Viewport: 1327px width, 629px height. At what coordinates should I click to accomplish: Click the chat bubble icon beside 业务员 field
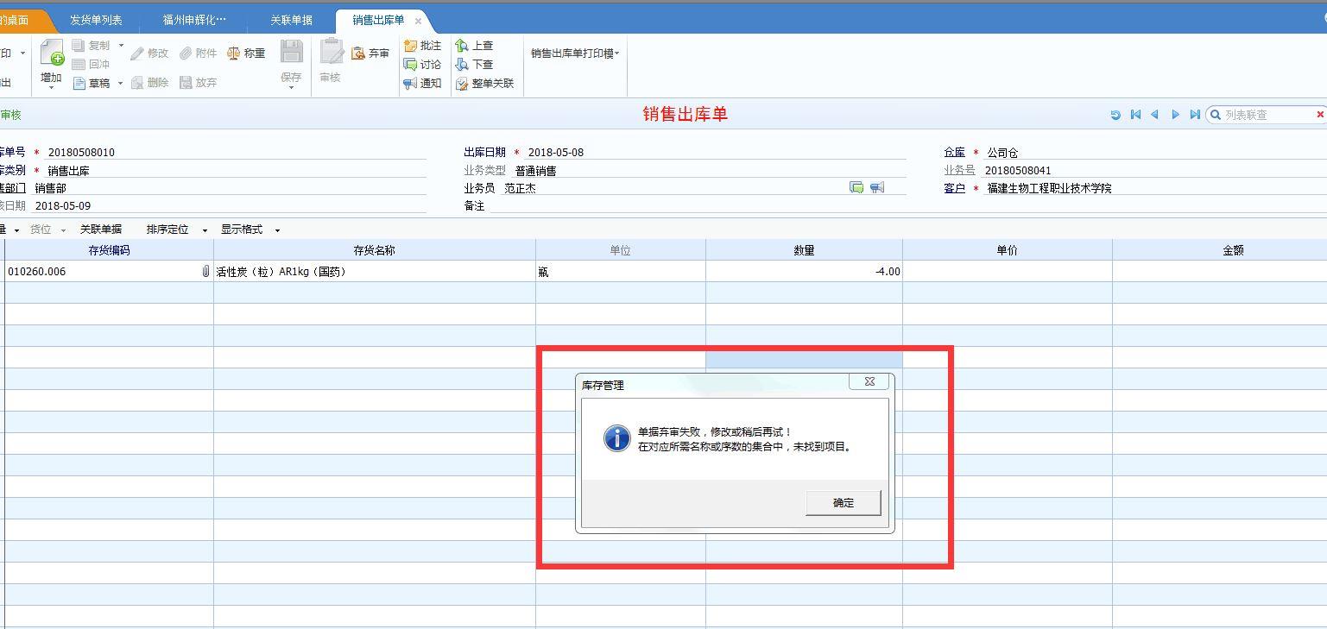(x=856, y=187)
